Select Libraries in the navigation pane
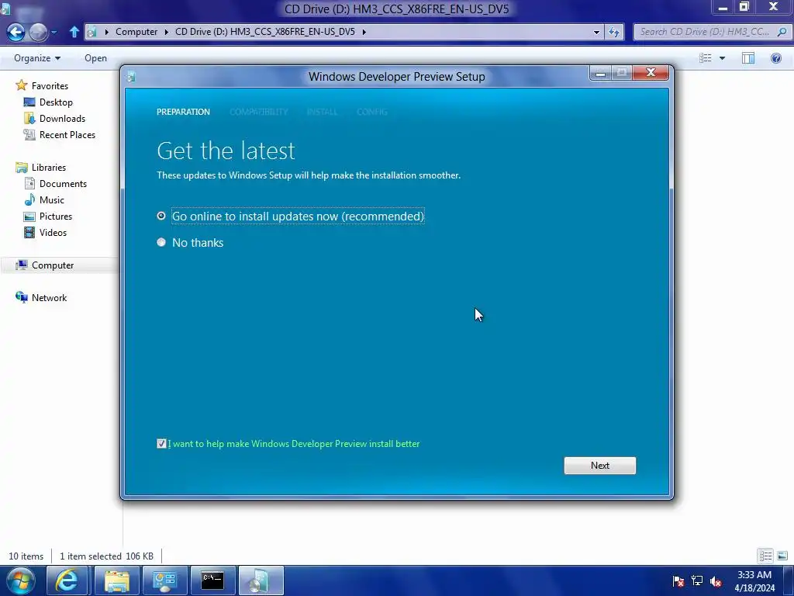 click(49, 168)
